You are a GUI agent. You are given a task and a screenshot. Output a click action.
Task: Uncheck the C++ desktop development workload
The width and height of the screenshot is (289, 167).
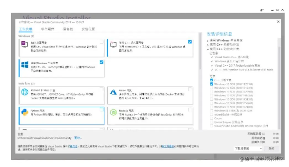pyautogui.click(x=190, y=42)
